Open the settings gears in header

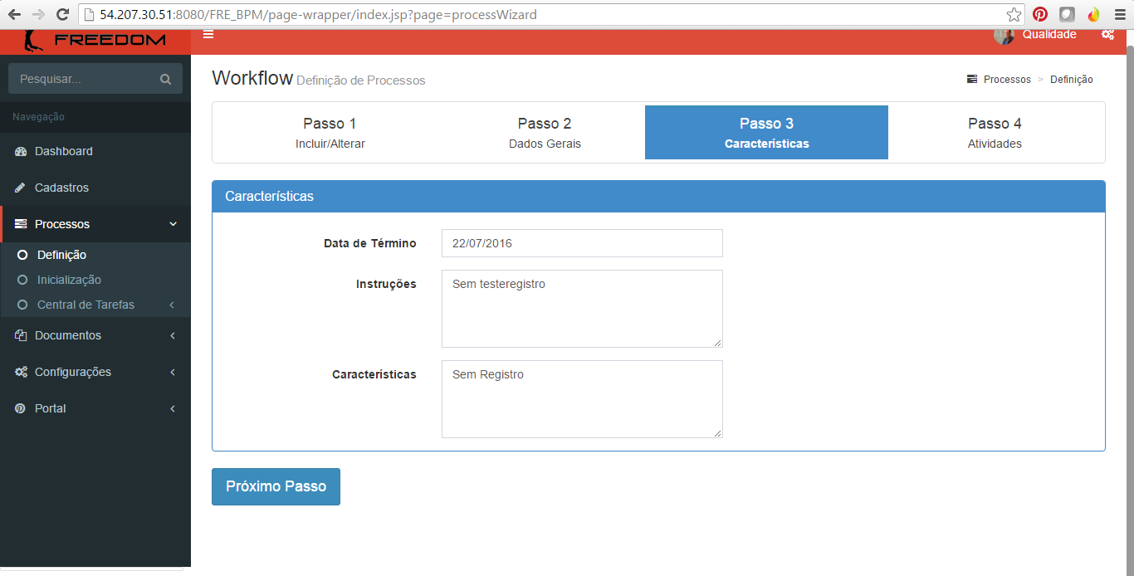[x=1107, y=34]
